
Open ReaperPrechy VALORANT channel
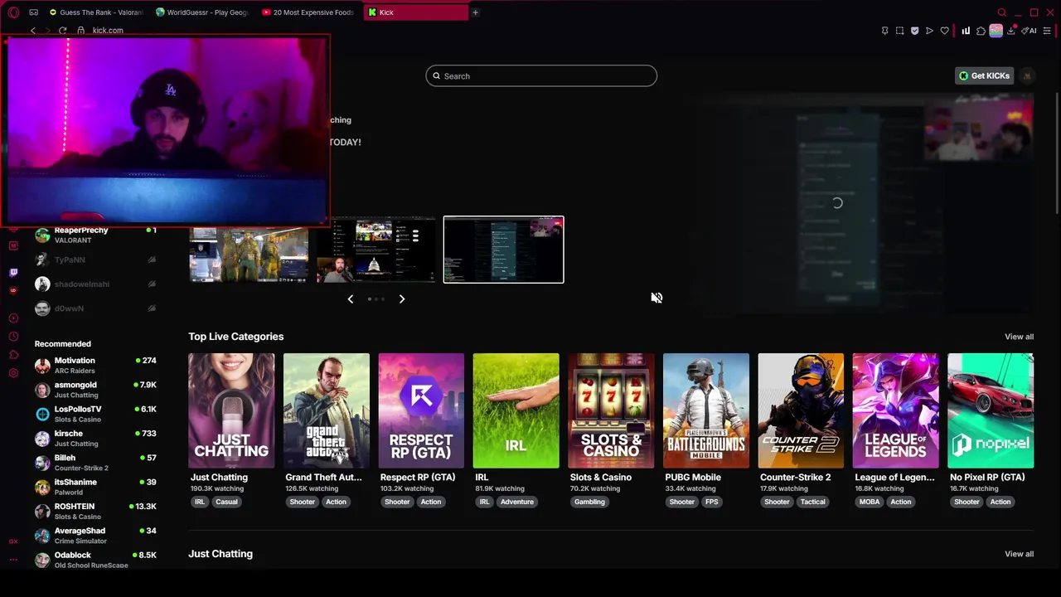[95, 235]
